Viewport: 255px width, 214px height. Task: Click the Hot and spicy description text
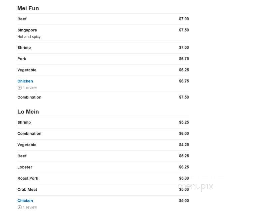29,37
